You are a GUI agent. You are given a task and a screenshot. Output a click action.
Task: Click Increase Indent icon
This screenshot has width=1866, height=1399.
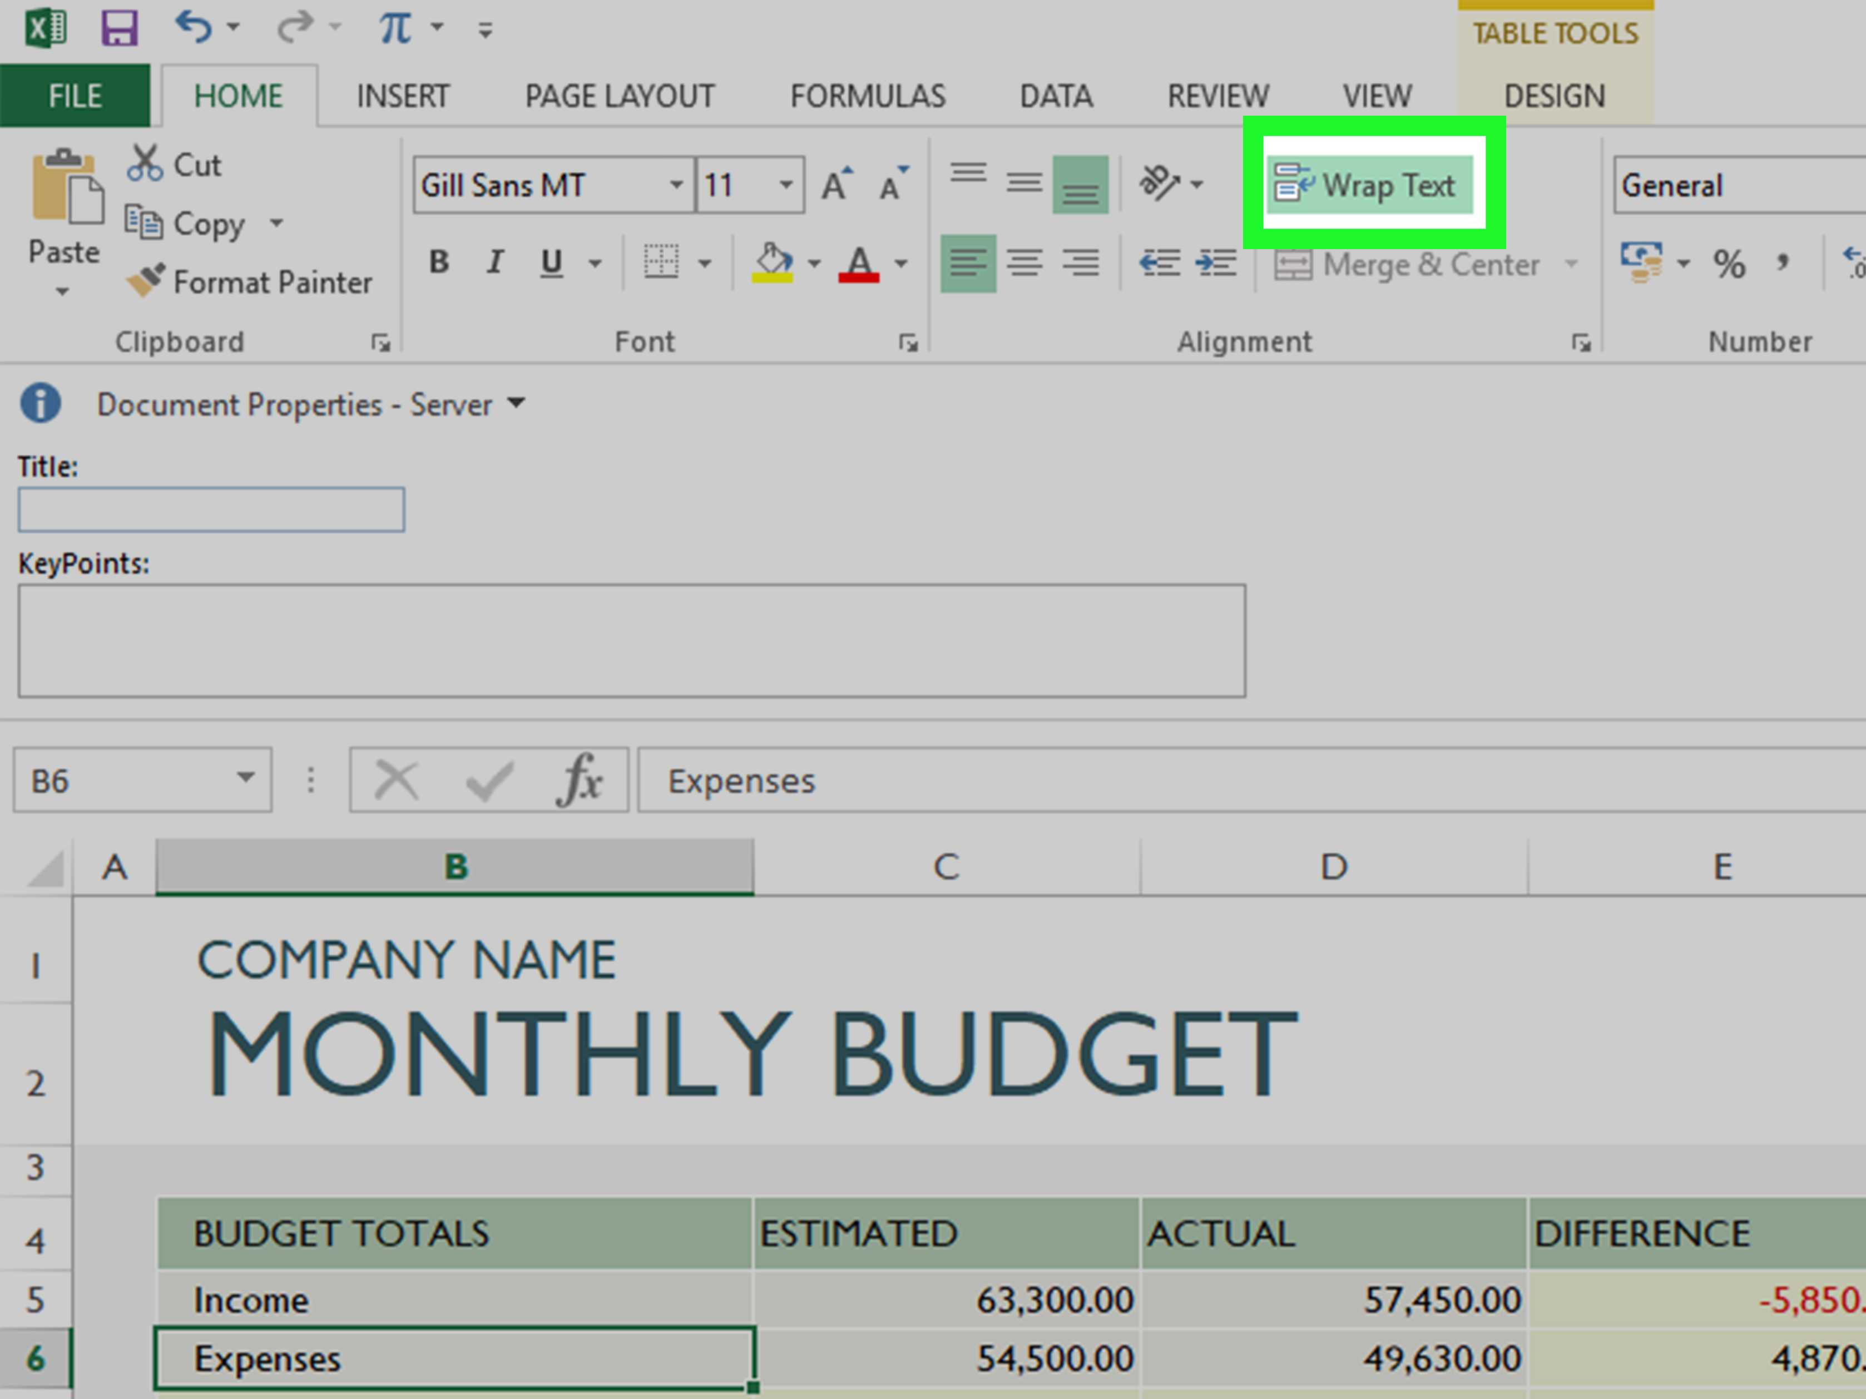[x=1216, y=263]
